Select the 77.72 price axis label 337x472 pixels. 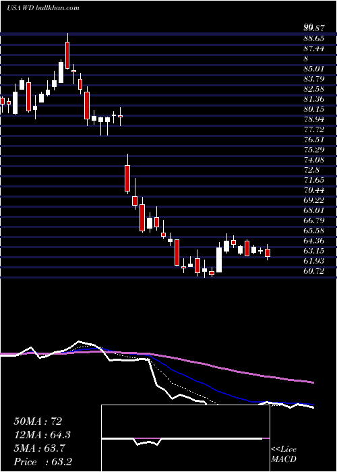coord(313,129)
